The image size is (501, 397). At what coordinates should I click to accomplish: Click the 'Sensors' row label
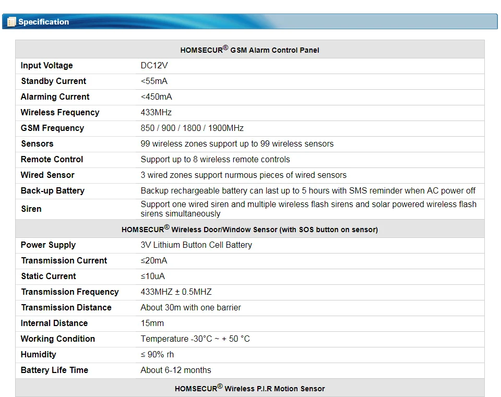click(37, 144)
